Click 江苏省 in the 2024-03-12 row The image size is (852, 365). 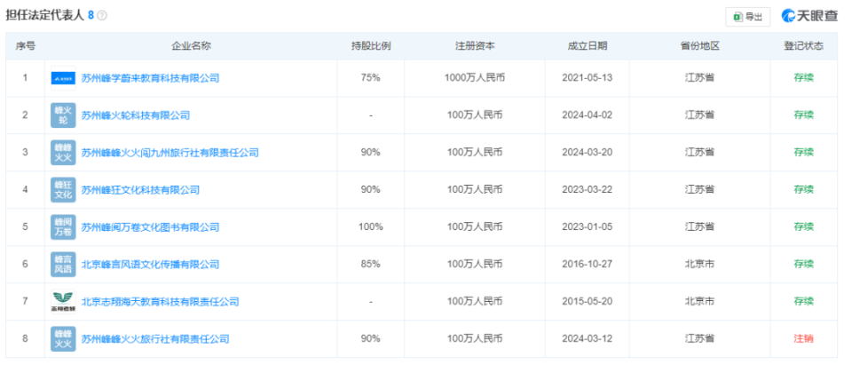tap(700, 339)
